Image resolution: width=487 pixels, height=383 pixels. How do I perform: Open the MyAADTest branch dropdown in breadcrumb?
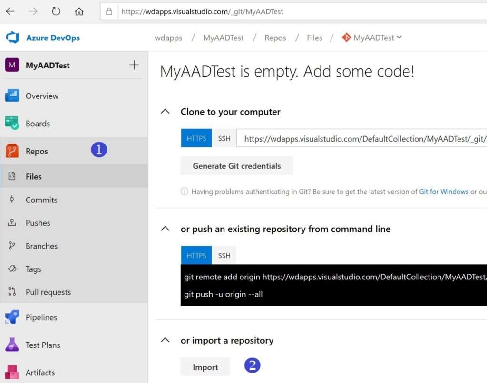pos(371,37)
